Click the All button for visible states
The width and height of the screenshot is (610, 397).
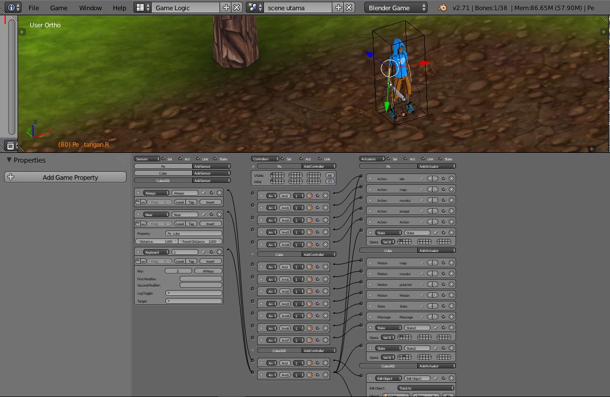point(330,175)
